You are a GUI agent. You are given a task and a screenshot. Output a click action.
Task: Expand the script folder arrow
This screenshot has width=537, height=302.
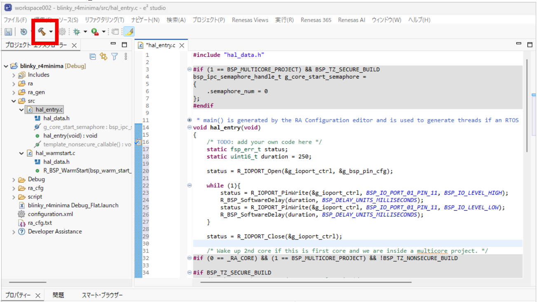click(x=14, y=197)
